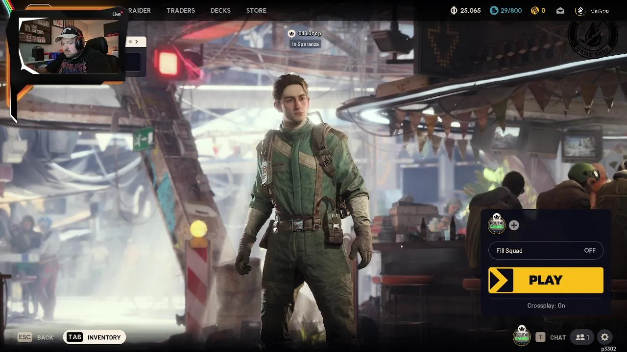This screenshot has width=627, height=352.
Task: Click the T key chat hint
Action: 540,337
